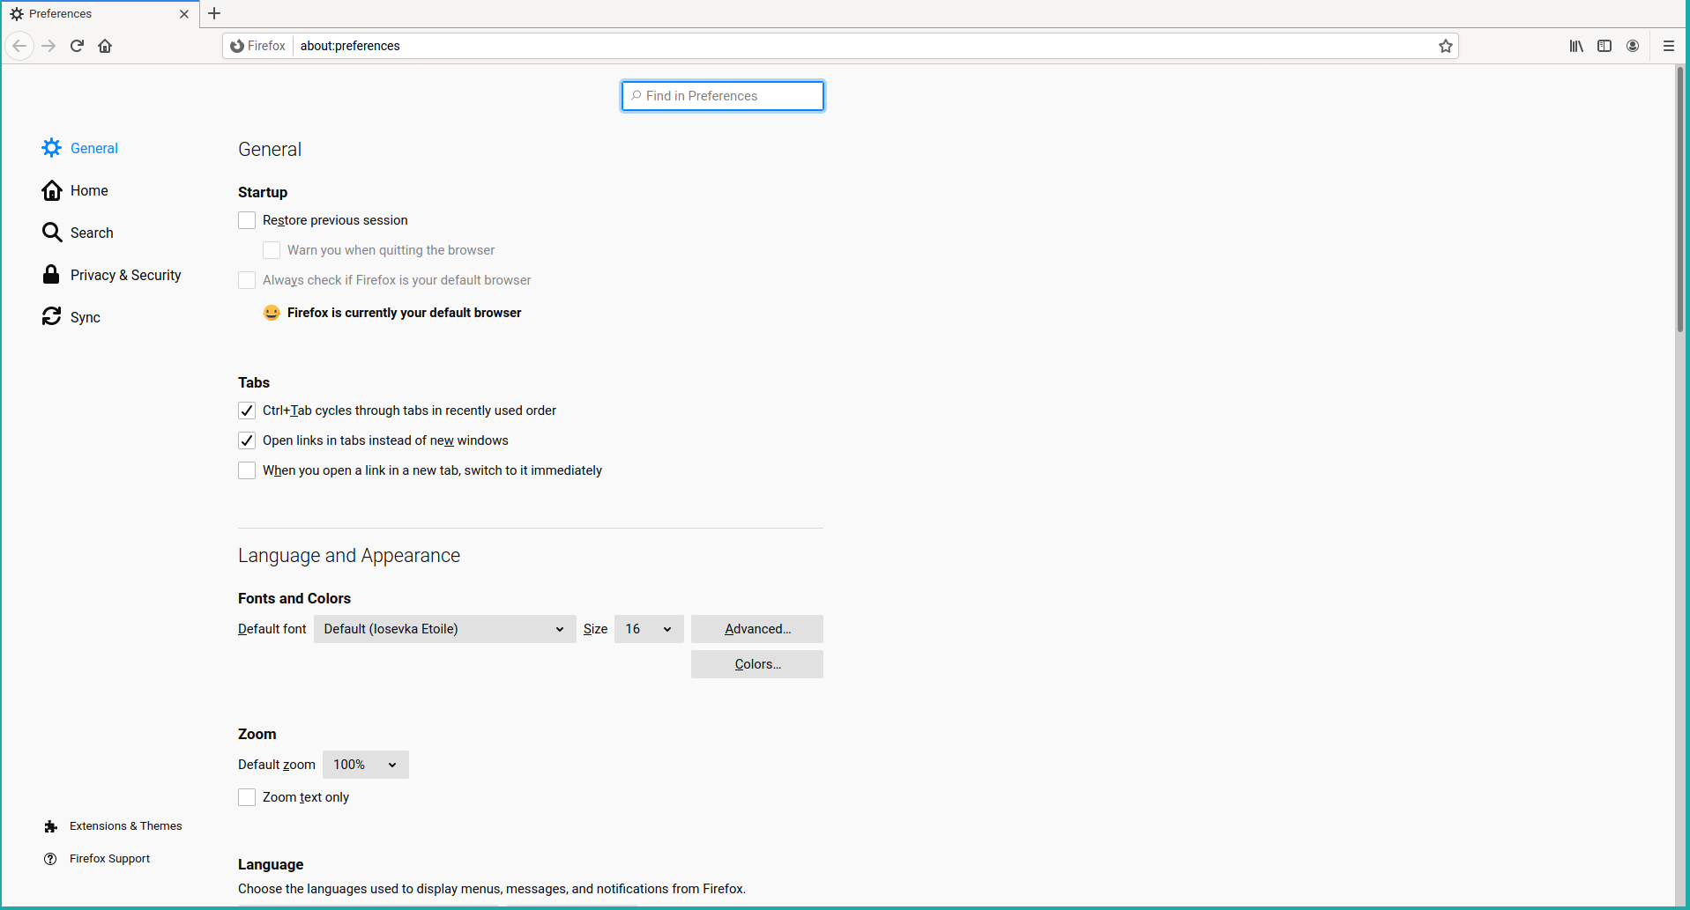Click the Advanced fonts button
This screenshot has width=1690, height=910.
(756, 629)
